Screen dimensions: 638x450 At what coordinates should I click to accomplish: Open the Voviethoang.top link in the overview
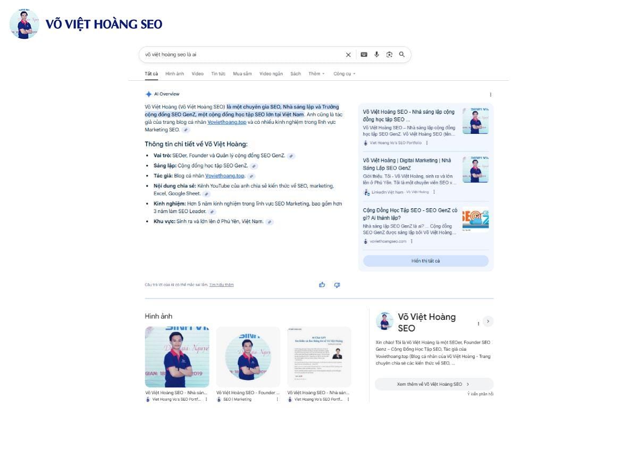pyautogui.click(x=226, y=122)
